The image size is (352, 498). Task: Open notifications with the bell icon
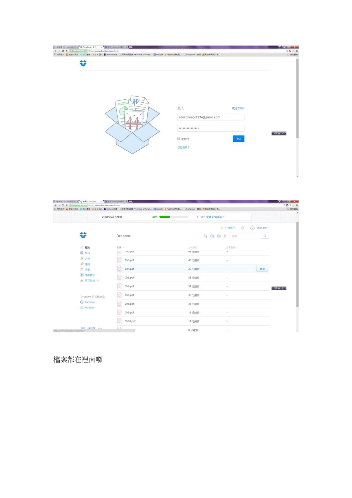[x=243, y=228]
